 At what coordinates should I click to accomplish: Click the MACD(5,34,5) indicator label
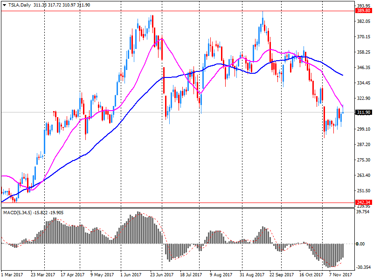click(x=17, y=213)
